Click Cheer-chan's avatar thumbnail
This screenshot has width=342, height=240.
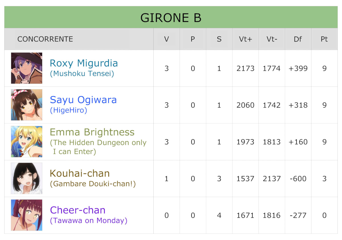pyautogui.click(x=27, y=215)
